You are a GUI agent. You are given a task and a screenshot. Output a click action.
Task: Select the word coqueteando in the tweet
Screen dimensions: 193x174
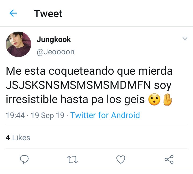click(x=81, y=71)
